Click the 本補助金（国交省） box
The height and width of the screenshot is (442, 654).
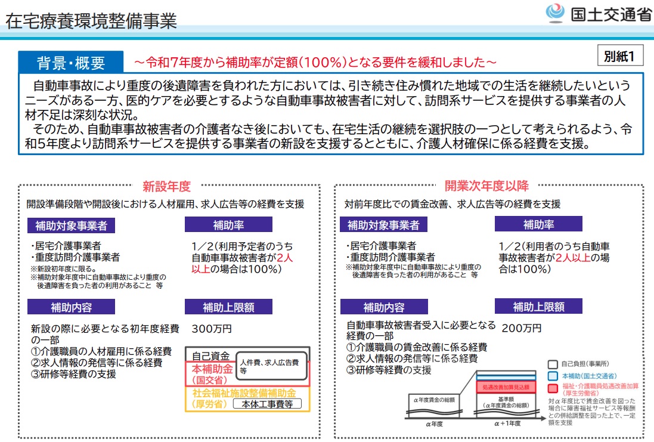[x=211, y=375]
